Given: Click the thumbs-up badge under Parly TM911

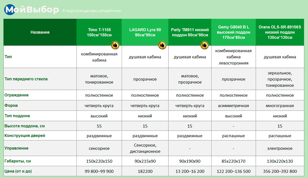Looking at the screenshot, I should (x=204, y=45).
